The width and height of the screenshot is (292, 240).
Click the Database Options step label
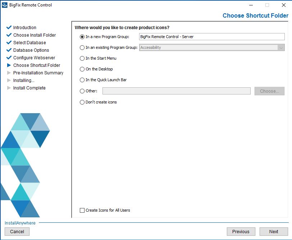tap(31, 50)
